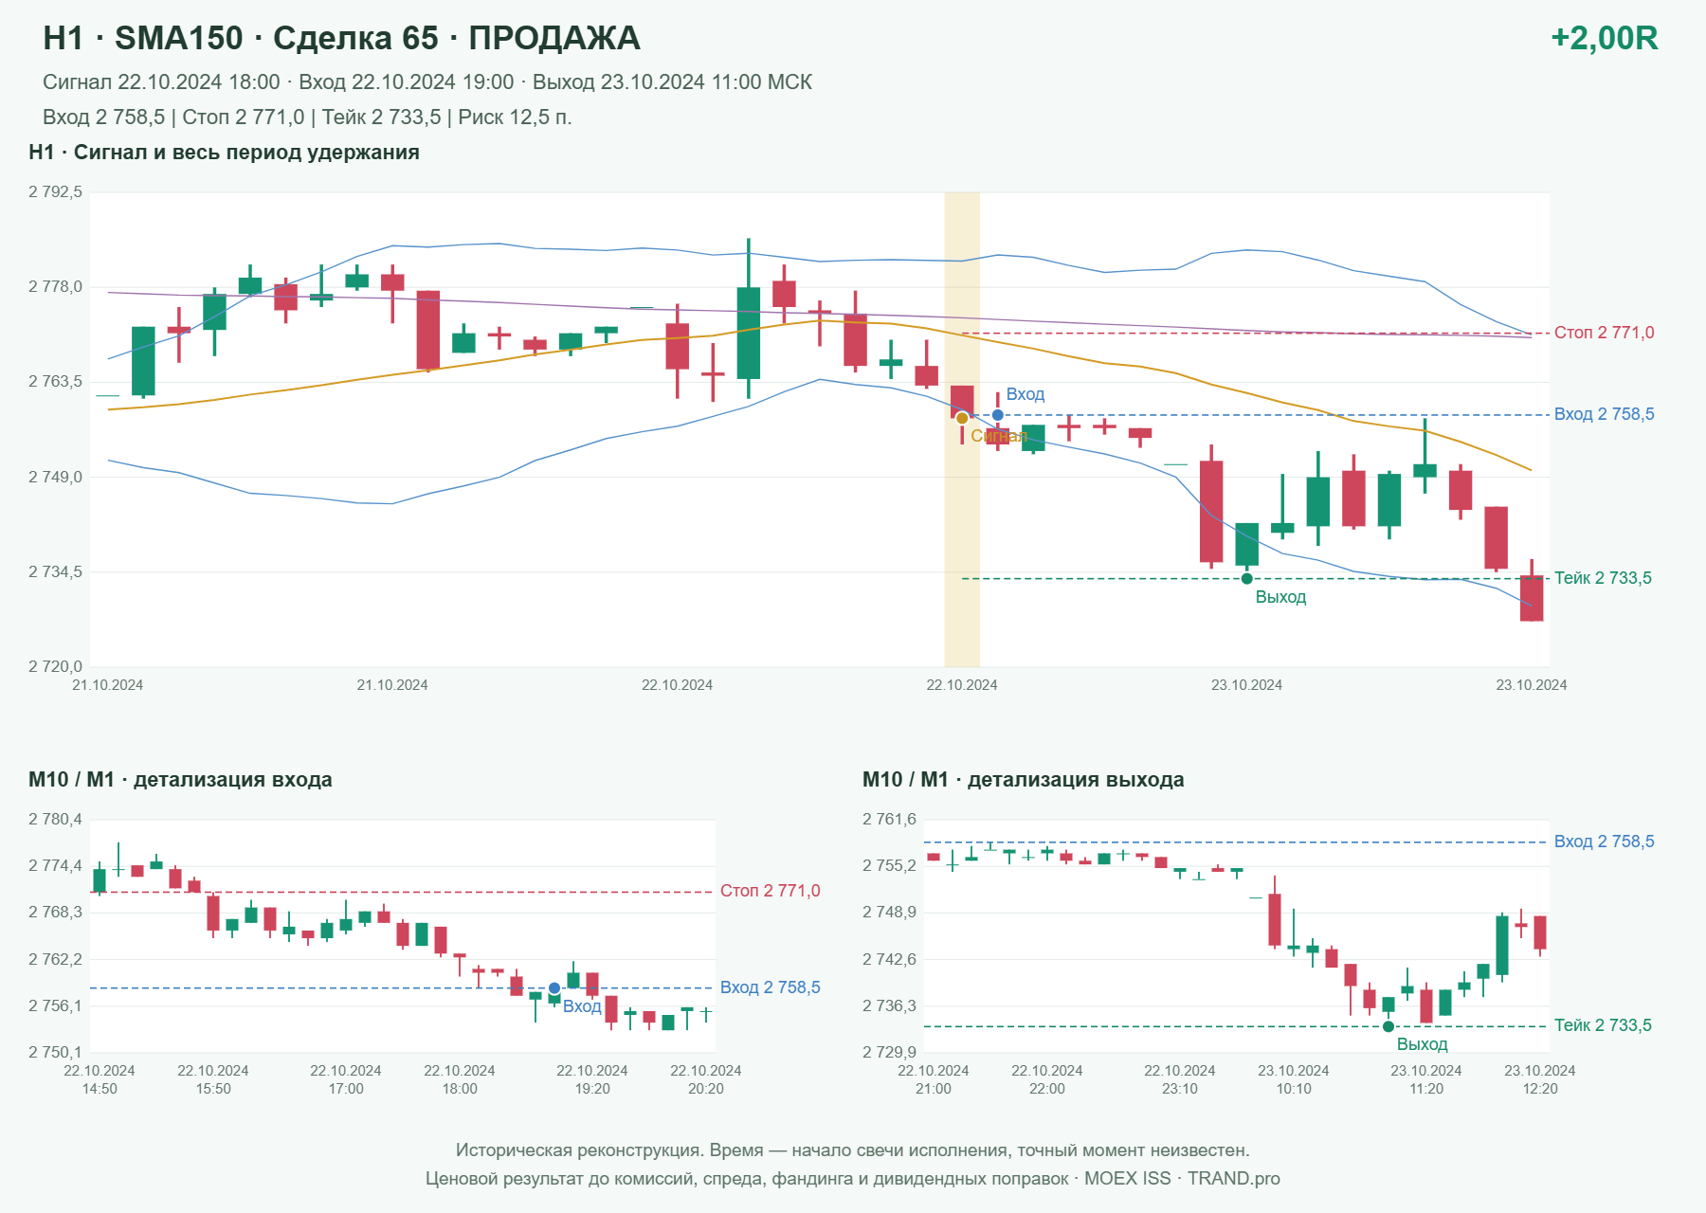
Task: Click the 'Выход' annotation in exit detail chart
Action: (x=1422, y=1044)
